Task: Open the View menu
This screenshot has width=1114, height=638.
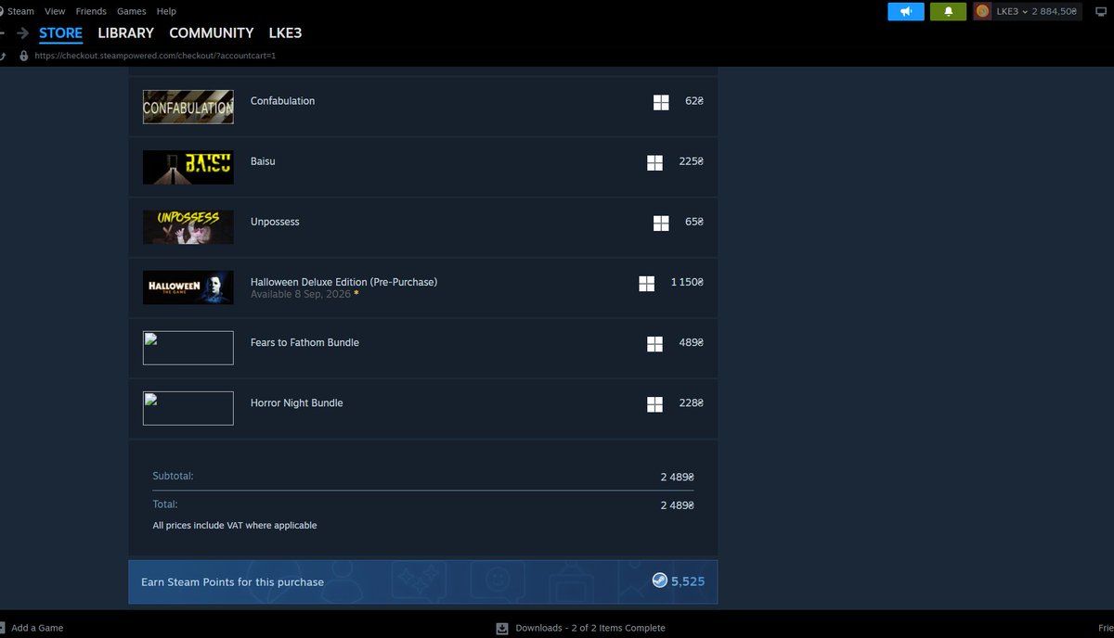Action: 55,11
